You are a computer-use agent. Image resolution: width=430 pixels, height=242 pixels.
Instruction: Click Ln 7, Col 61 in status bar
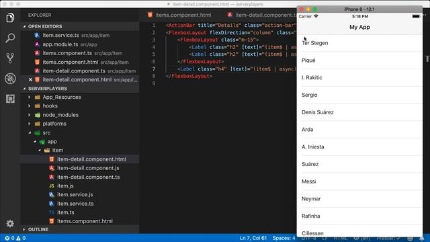[253, 238]
